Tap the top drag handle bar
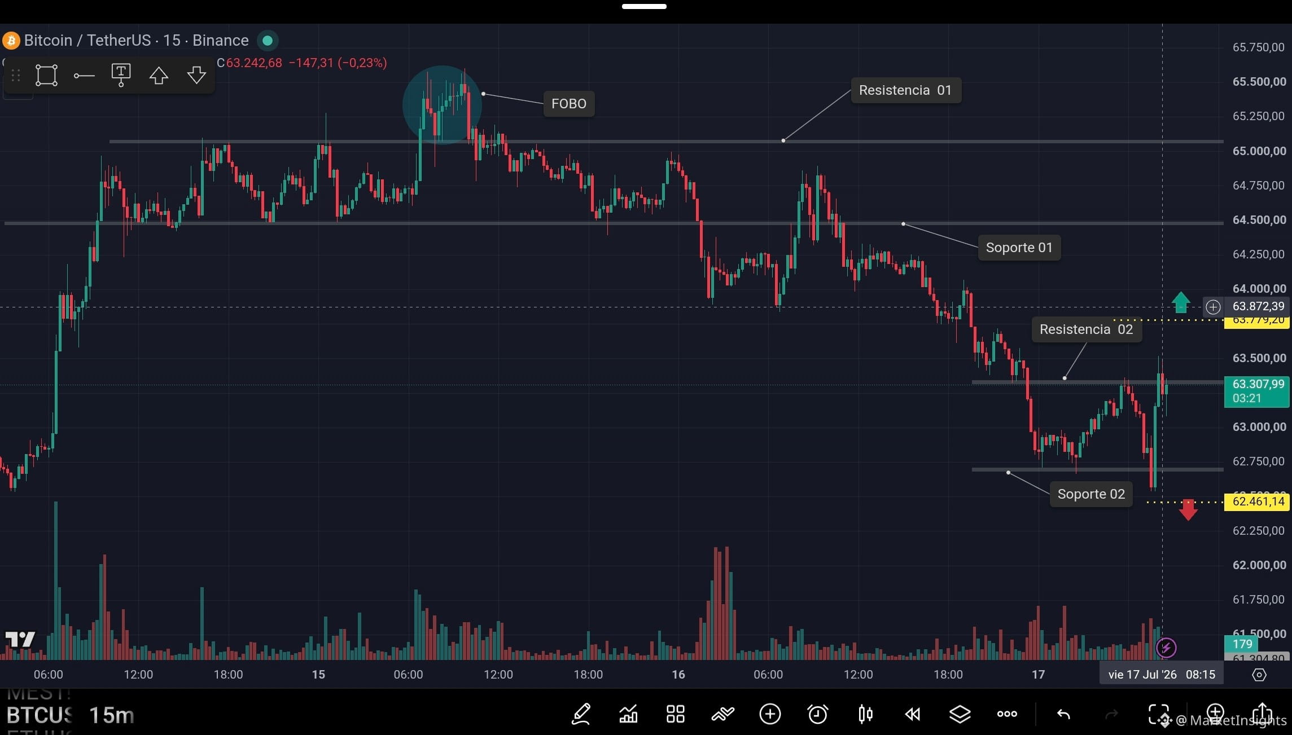This screenshot has width=1292, height=735. click(x=644, y=7)
